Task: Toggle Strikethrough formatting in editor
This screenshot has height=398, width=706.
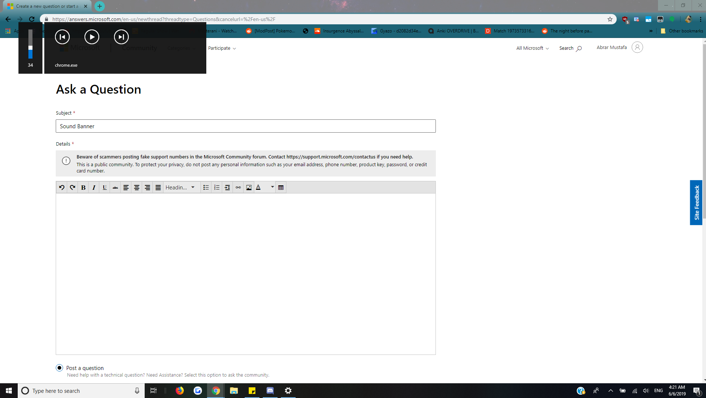Action: [115, 187]
